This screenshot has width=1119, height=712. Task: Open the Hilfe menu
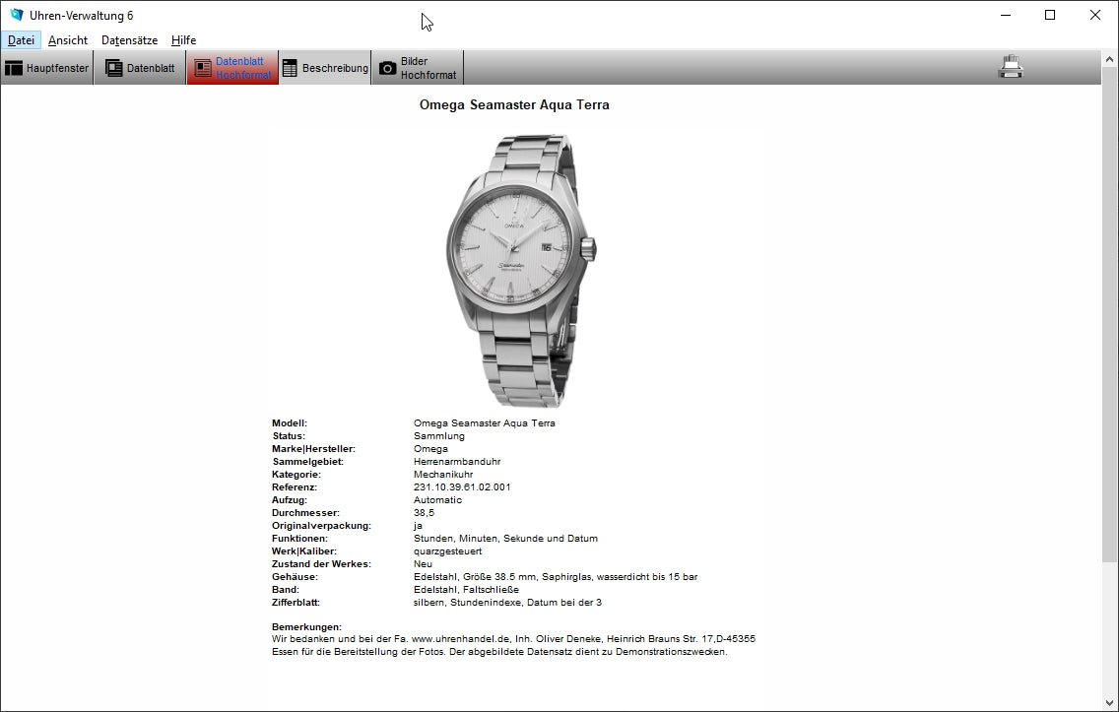183,40
